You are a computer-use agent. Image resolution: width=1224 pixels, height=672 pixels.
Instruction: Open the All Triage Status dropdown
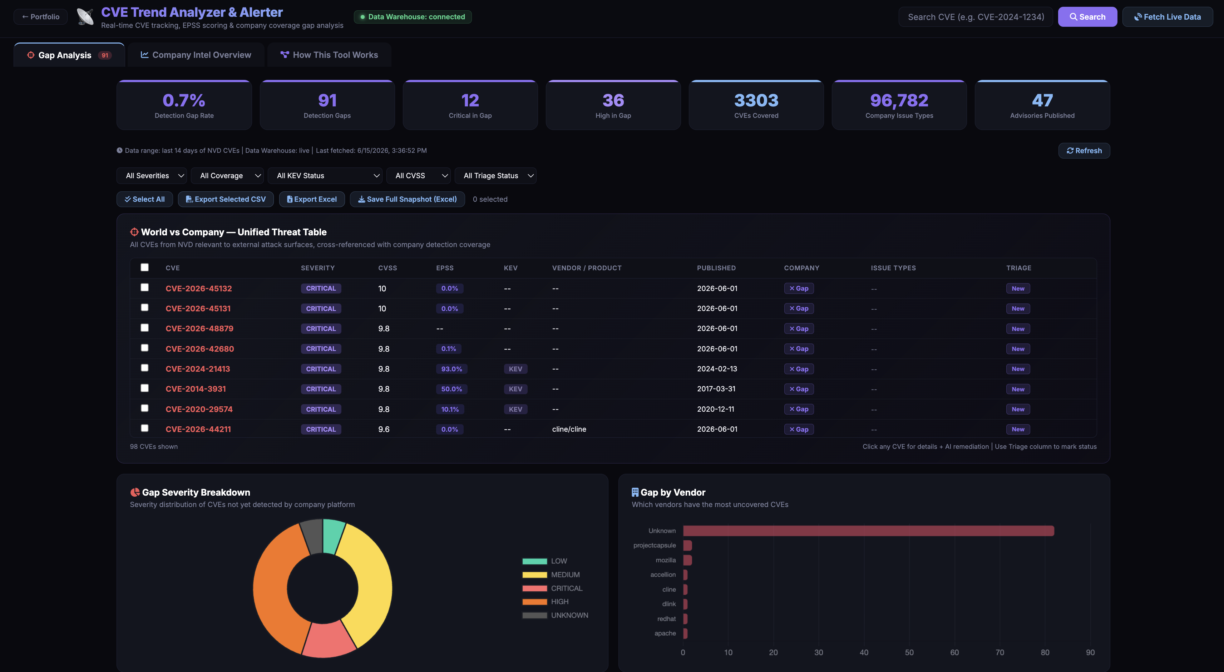(x=495, y=176)
